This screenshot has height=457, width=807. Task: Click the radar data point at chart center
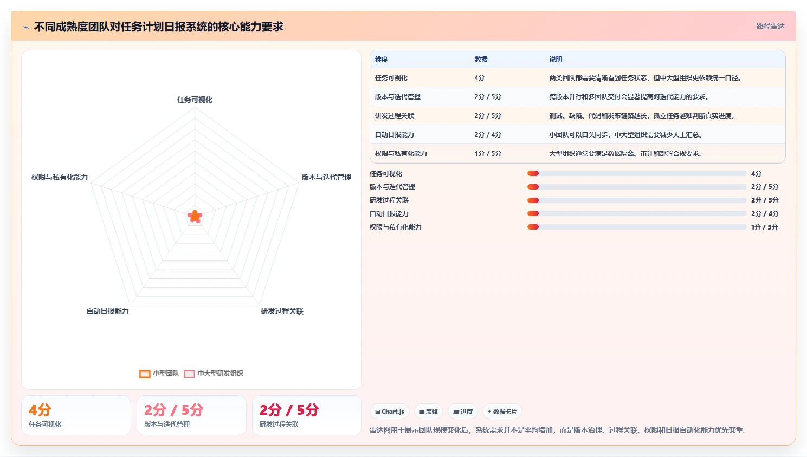(x=195, y=217)
